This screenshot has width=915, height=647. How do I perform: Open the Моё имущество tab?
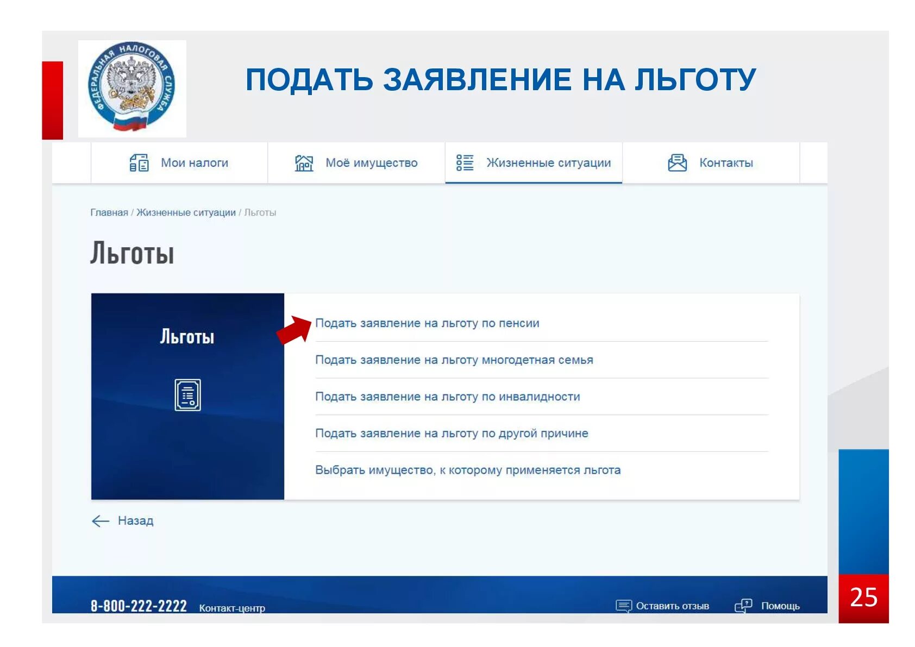[x=356, y=163]
